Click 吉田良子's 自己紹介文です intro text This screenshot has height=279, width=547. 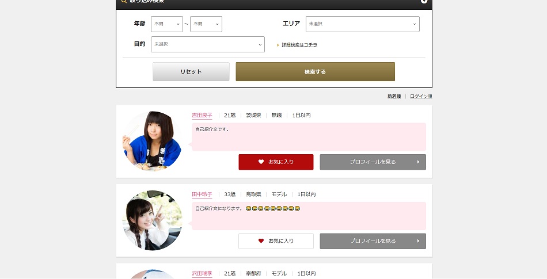point(212,129)
